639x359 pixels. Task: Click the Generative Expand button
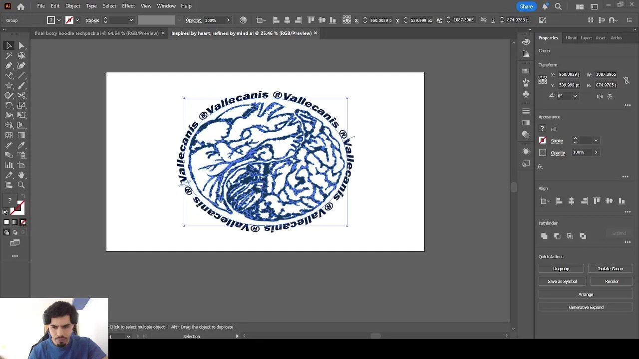click(x=586, y=308)
